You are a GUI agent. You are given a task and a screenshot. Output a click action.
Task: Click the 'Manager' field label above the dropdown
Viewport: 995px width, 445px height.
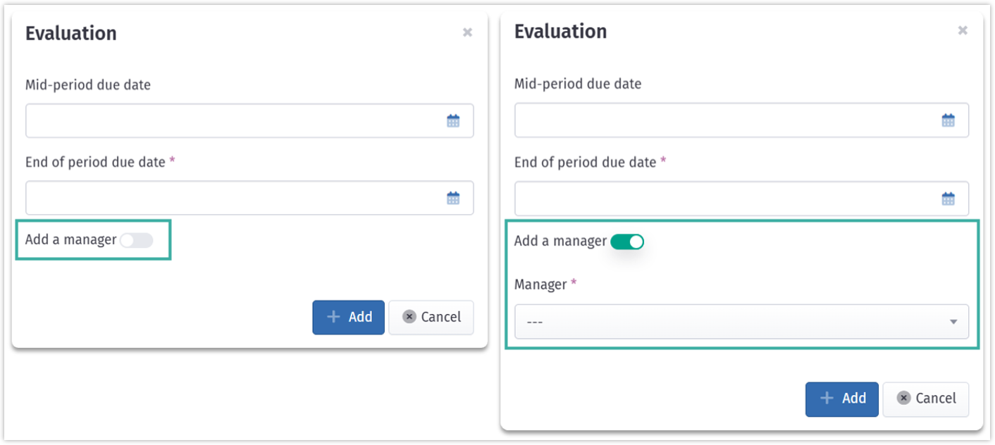pyautogui.click(x=540, y=284)
